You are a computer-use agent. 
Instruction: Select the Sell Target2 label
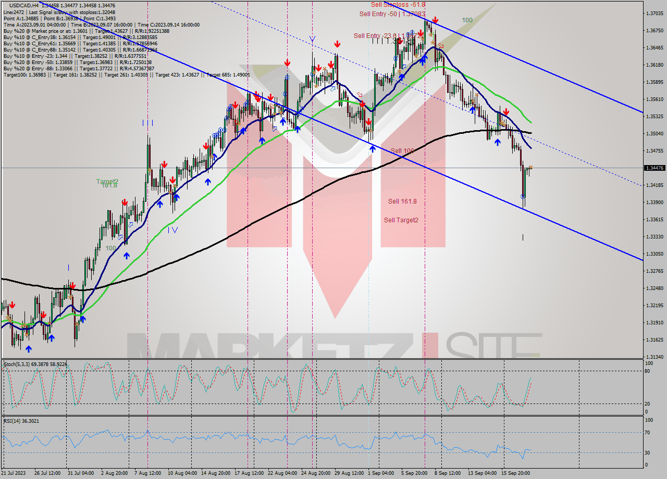(401, 220)
